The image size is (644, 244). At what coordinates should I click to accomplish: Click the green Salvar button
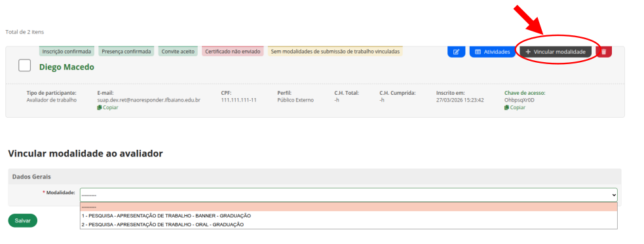(x=22, y=220)
